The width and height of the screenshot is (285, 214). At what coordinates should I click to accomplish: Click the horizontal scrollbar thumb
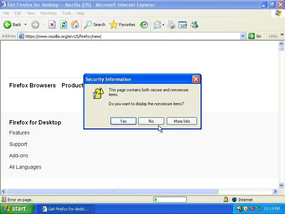[x=113, y=192]
